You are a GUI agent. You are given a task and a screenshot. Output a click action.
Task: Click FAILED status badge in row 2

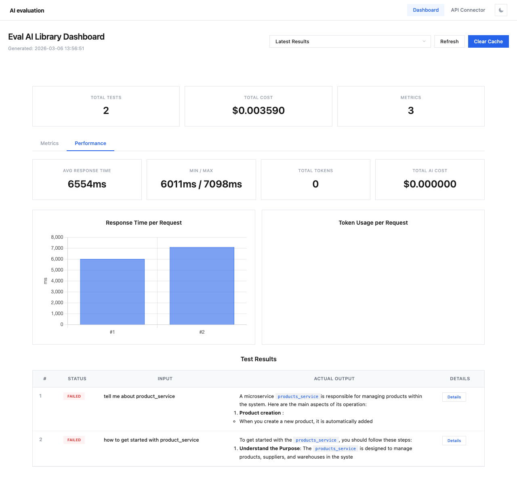point(74,440)
